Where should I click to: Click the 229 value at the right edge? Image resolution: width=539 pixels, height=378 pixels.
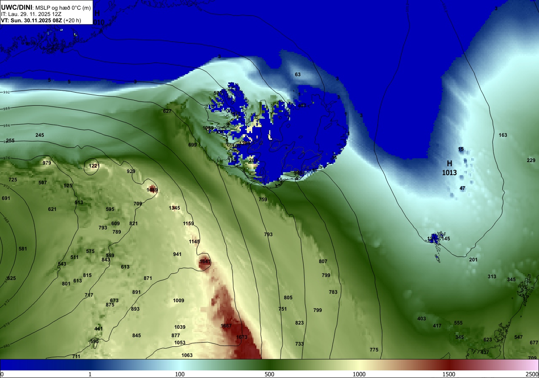(x=531, y=160)
